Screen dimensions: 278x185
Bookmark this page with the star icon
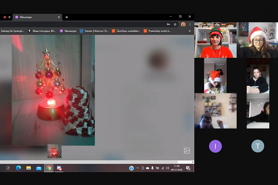click(x=175, y=24)
